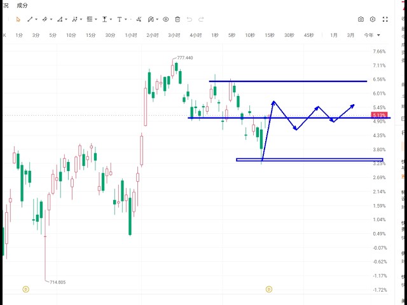This screenshot has height=305, width=407.
Task: Click the 7.66% axis label
Action: tap(379, 51)
